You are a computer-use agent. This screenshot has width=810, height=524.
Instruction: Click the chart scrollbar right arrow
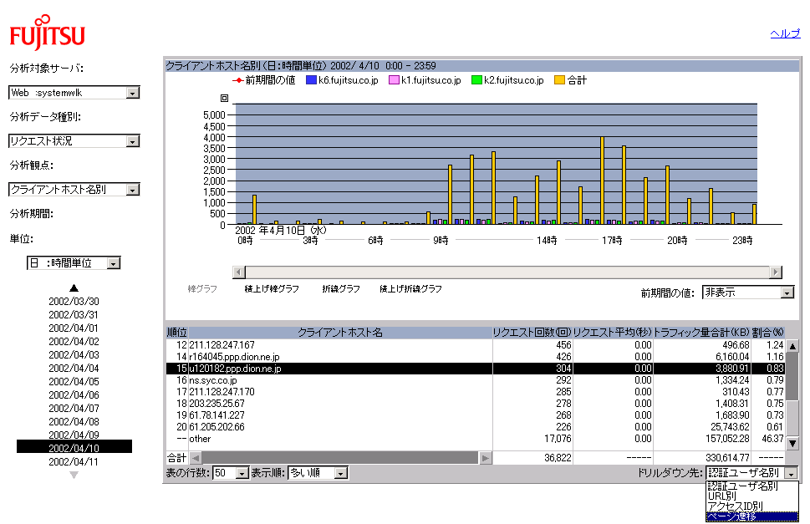click(776, 272)
